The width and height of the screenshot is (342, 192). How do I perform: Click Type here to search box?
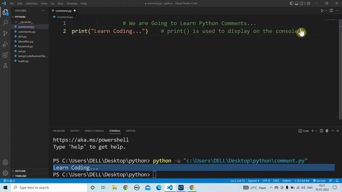point(49,187)
